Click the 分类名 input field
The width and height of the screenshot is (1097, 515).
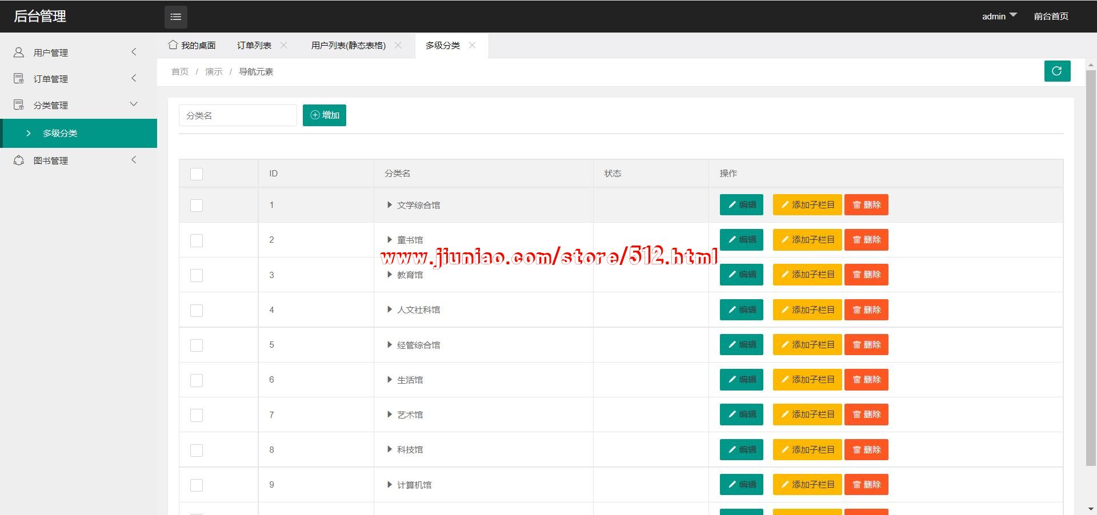pos(238,115)
